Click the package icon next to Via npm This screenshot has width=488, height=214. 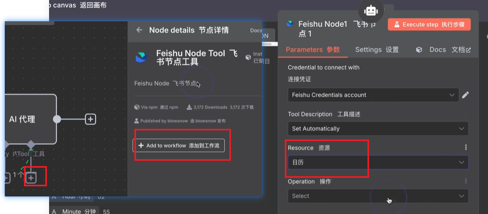pos(137,107)
